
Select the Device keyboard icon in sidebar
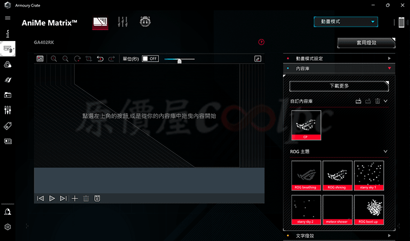(x=8, y=49)
